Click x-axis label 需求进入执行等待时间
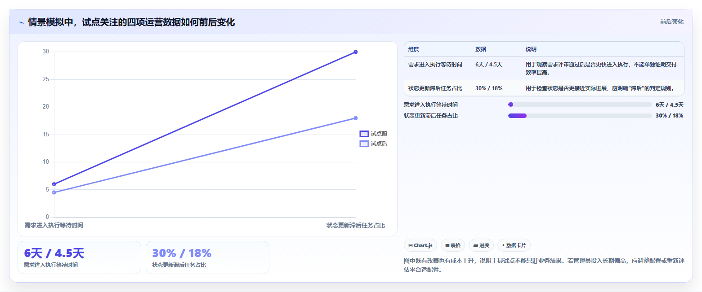702x292 pixels. (x=54, y=225)
